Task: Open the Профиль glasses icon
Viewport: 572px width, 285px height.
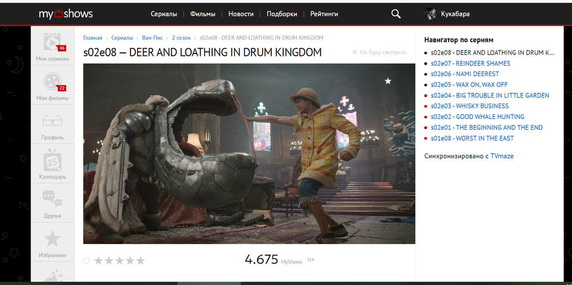Action: [52, 121]
